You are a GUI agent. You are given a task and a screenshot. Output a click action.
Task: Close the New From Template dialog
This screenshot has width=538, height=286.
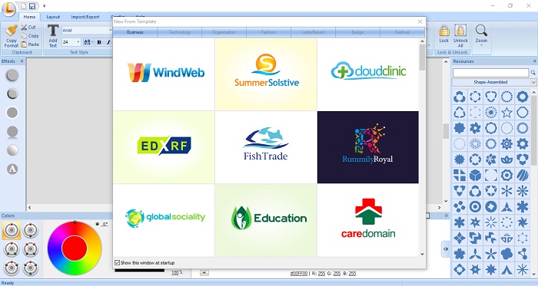click(420, 21)
